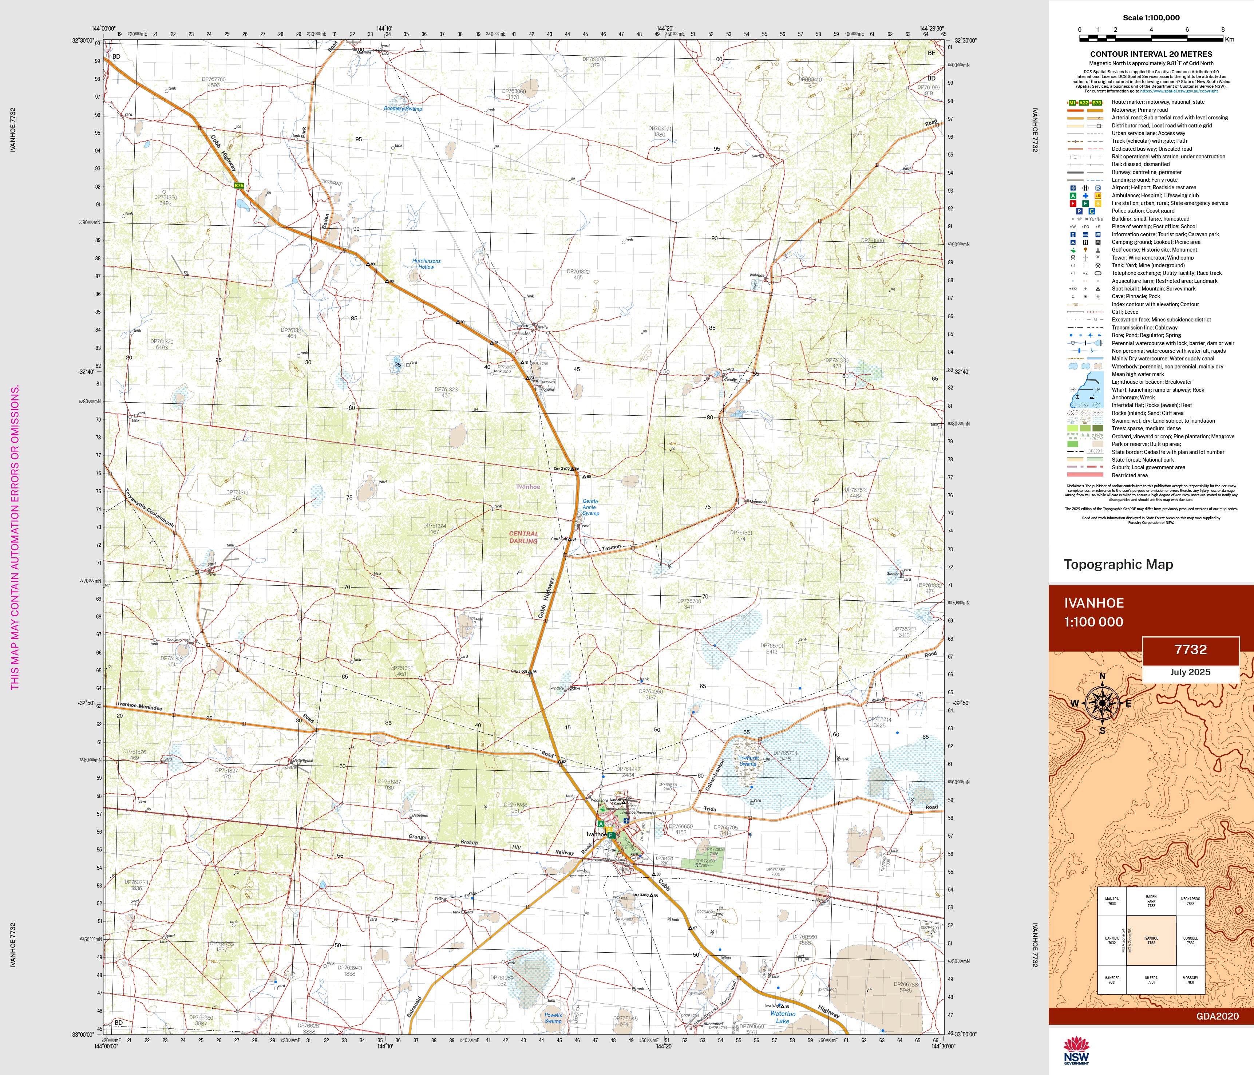
Task: Click the Kilfera 7731 adjoining sheet cell
Action: tap(1151, 980)
